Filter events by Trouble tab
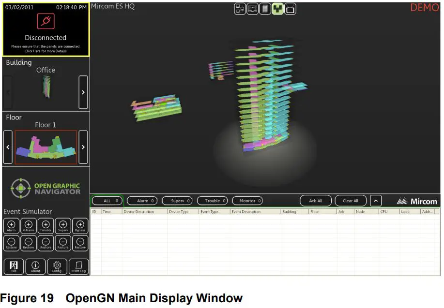The height and width of the screenshot is (308, 444). pos(213,201)
